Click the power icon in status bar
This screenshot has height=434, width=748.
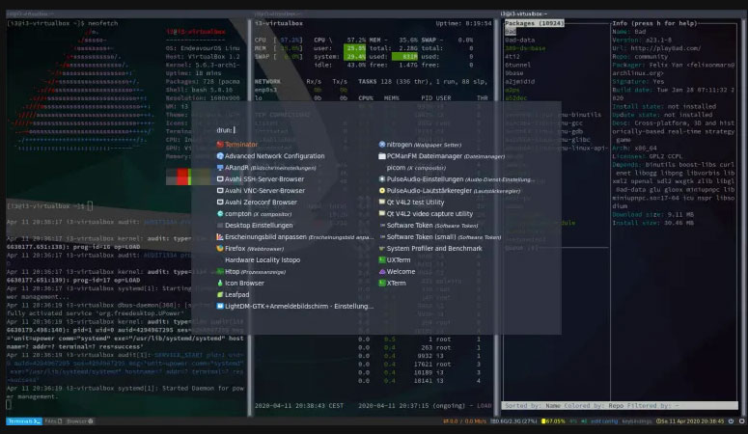pyautogui.click(x=731, y=421)
